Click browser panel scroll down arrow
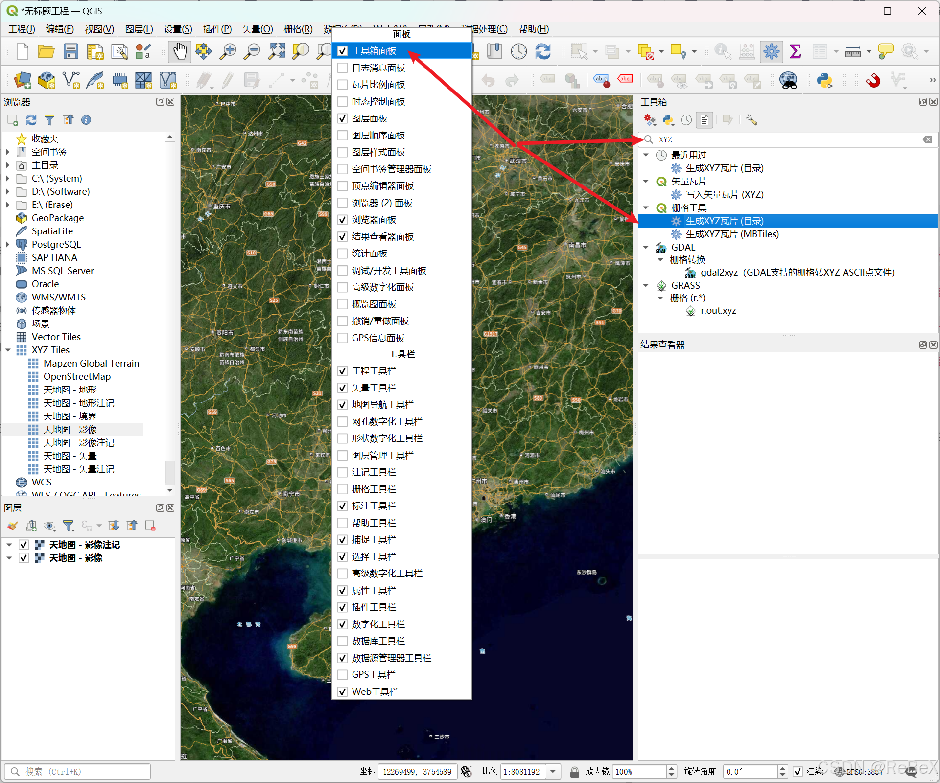Viewport: 940px width, 783px height. (170, 490)
